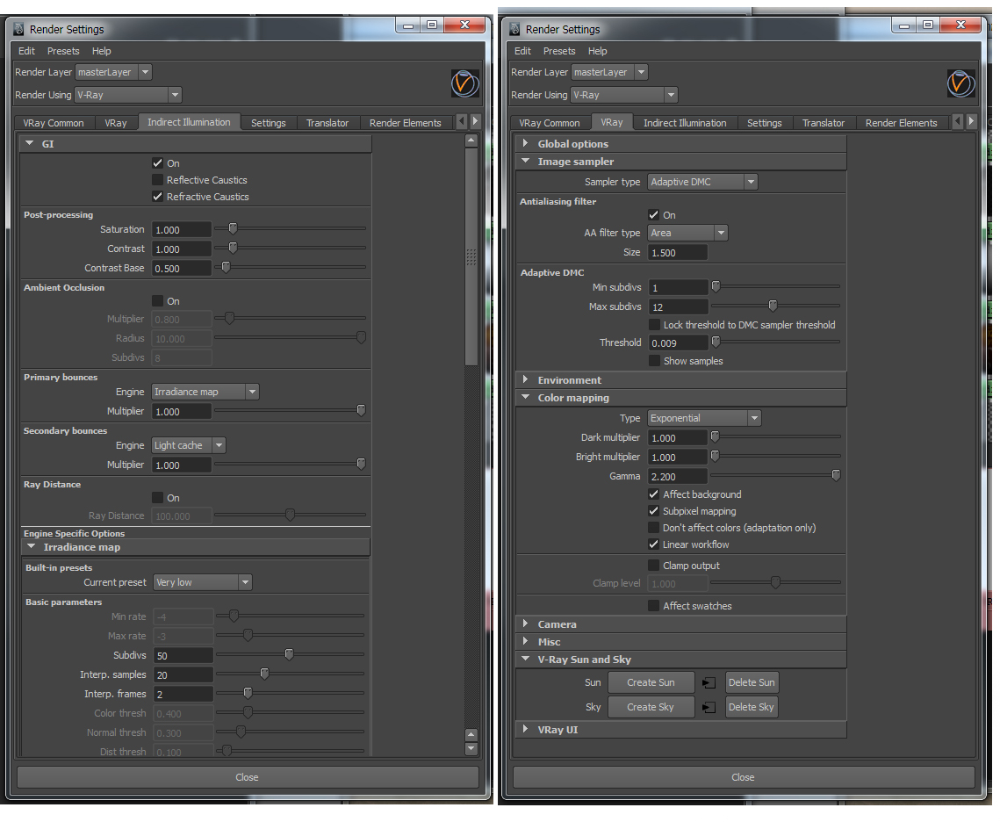The height and width of the screenshot is (822, 1000).
Task: Click the Interp. samples input field
Action: [x=183, y=674]
